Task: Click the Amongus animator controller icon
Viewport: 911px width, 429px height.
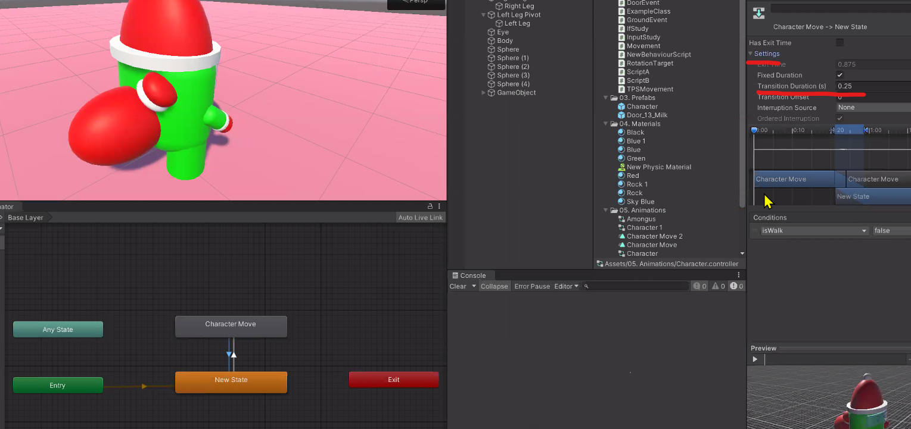Action: 621,219
